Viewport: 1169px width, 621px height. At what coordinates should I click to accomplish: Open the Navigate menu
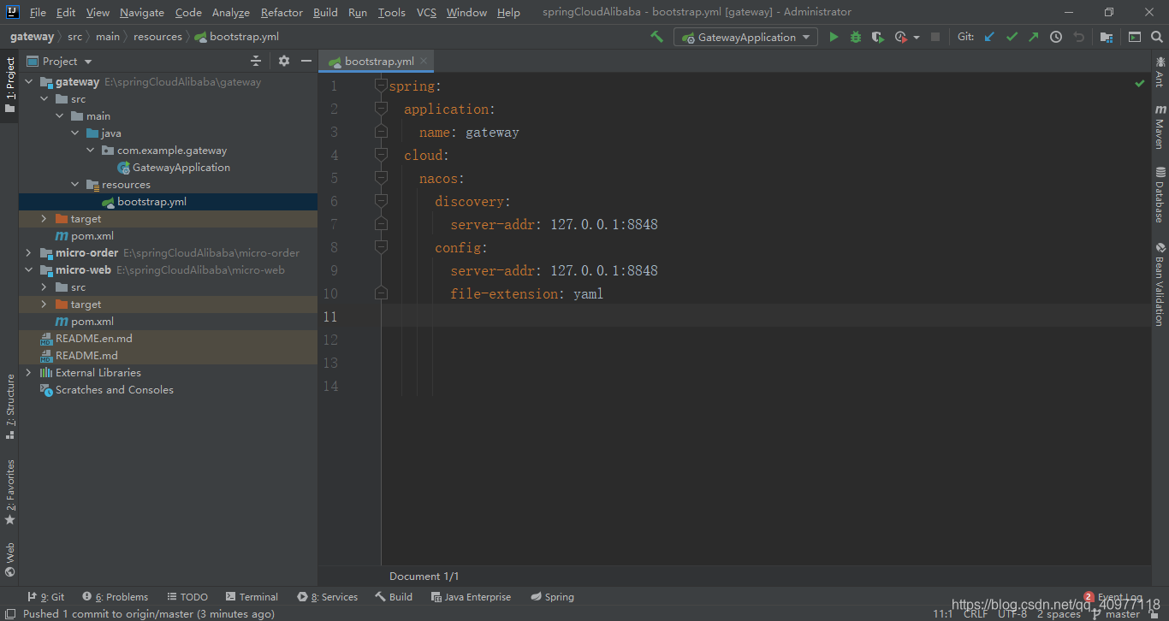[x=142, y=12]
